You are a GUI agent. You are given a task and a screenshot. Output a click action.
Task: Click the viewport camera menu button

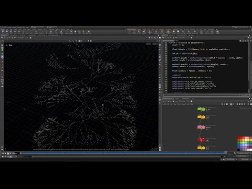tap(155, 44)
